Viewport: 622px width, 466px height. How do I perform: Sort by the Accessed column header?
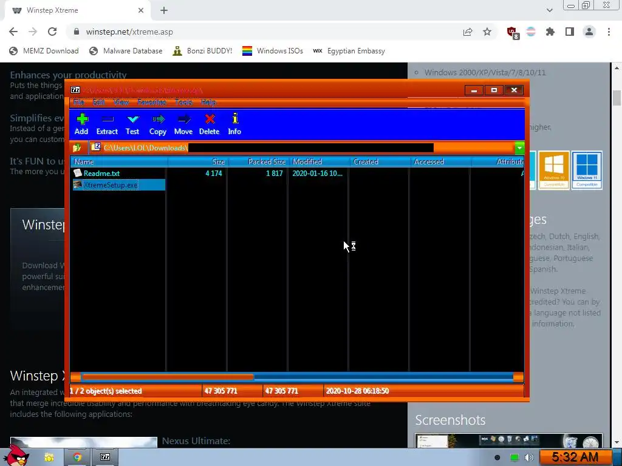coord(440,161)
